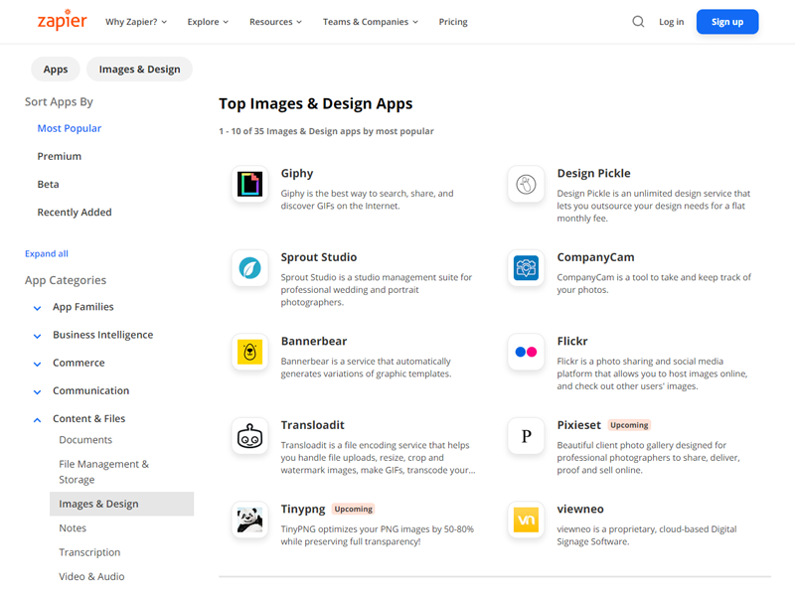Image resolution: width=795 pixels, height=596 pixels.
Task: Click the "App Categories" heading
Action: click(66, 280)
